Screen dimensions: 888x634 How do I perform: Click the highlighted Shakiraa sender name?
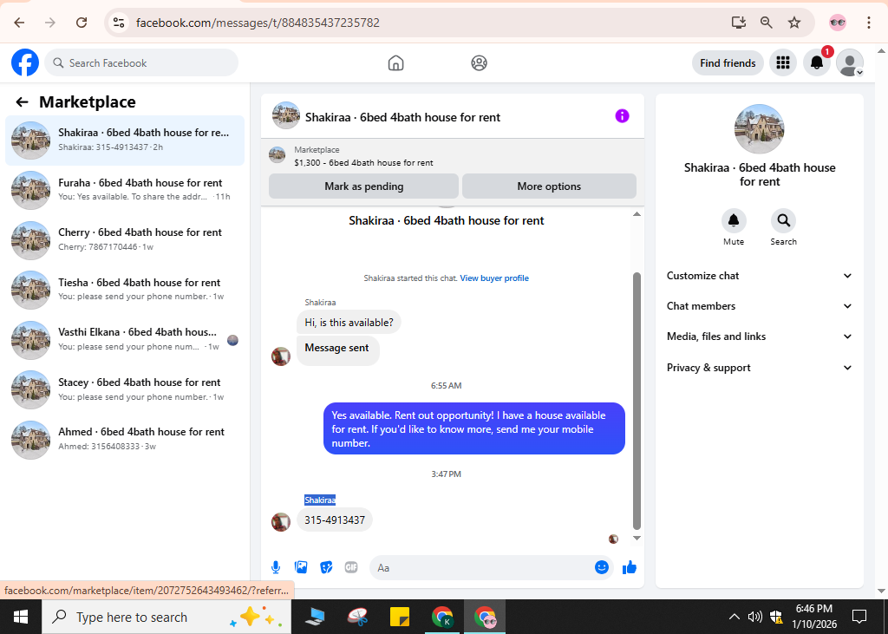coord(320,500)
